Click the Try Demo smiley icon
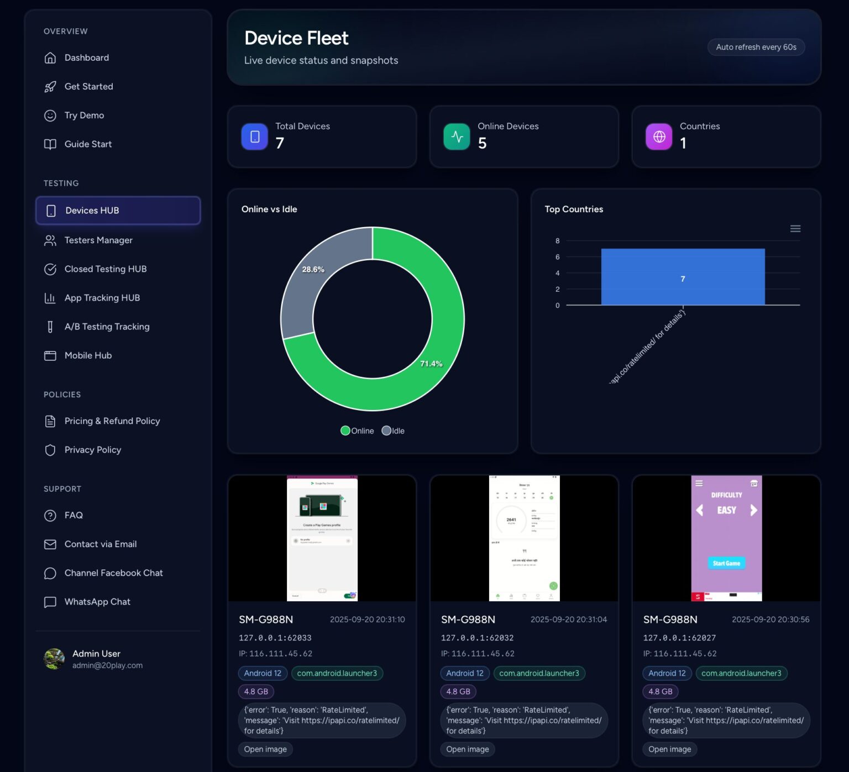 pos(50,115)
